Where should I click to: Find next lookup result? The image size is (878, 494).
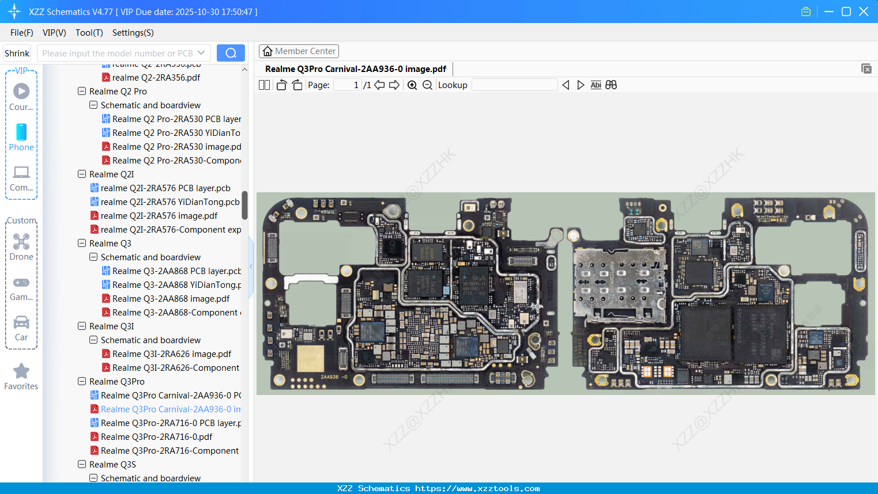pyautogui.click(x=581, y=85)
